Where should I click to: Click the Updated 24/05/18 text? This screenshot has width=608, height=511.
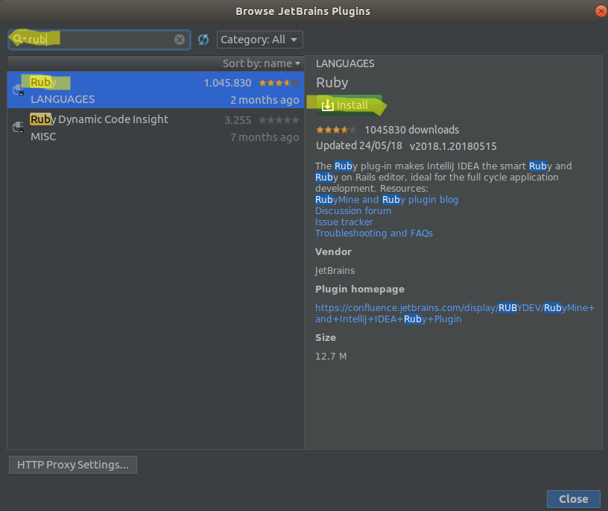tap(359, 145)
